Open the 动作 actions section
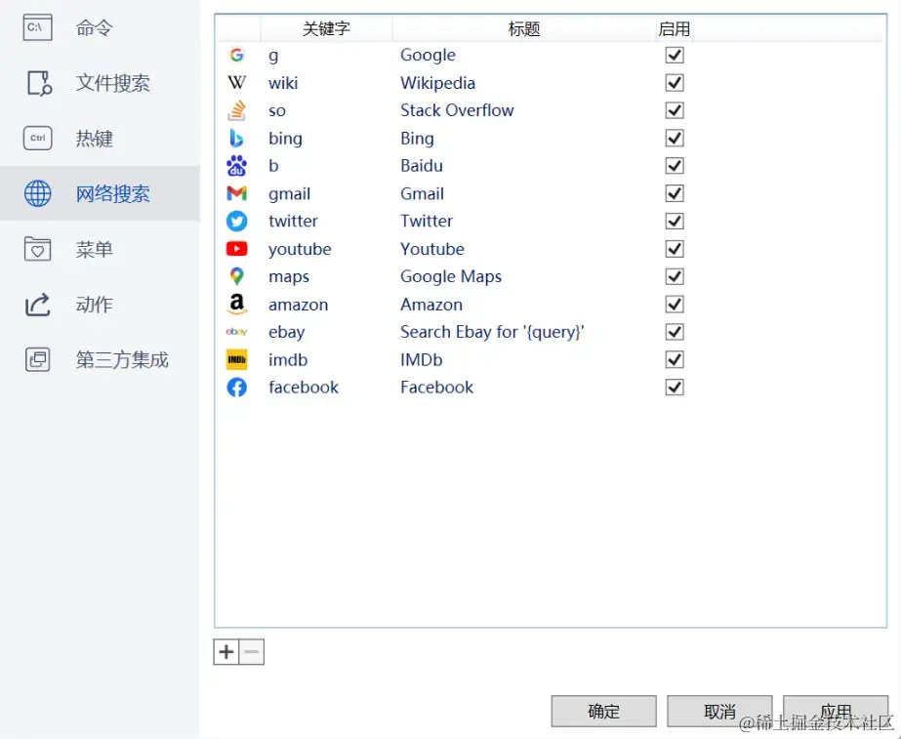The width and height of the screenshot is (901, 739). [100, 305]
